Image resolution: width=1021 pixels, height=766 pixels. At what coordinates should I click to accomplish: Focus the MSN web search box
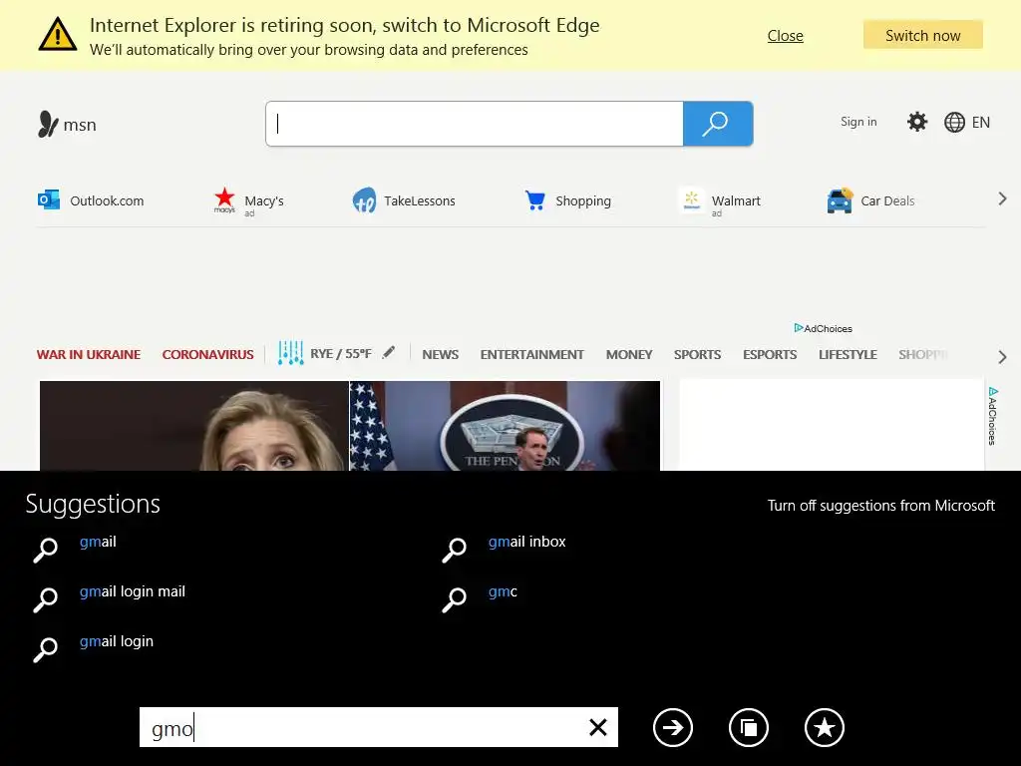(x=474, y=124)
